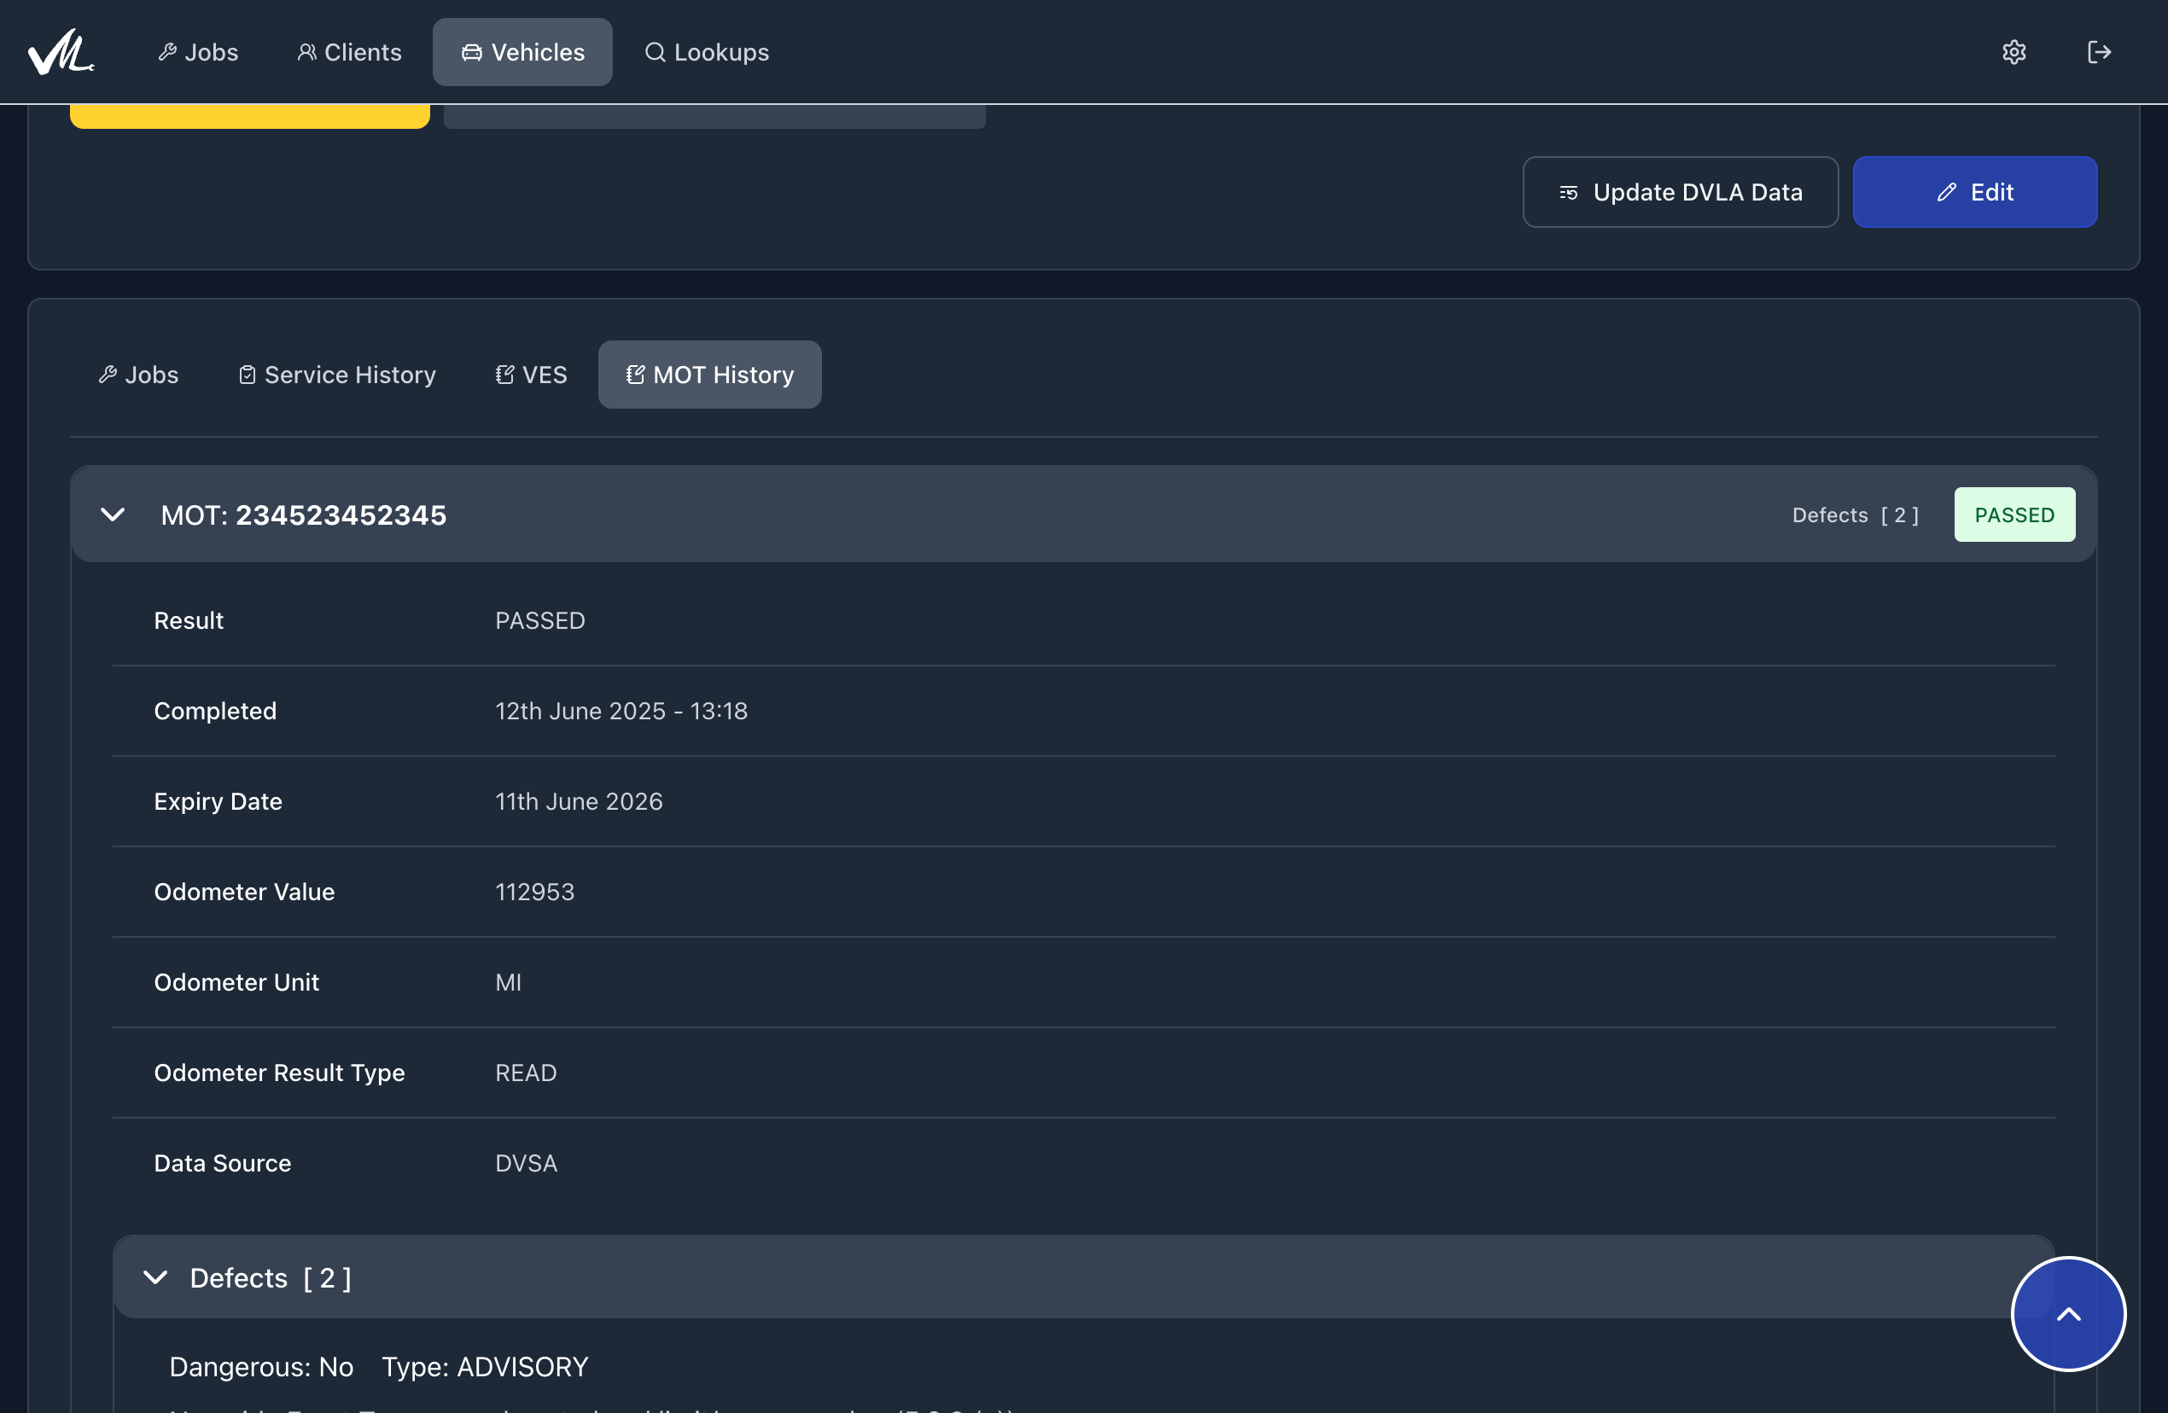The width and height of the screenshot is (2168, 1413).
Task: Switch to the Service History tab
Action: click(337, 375)
